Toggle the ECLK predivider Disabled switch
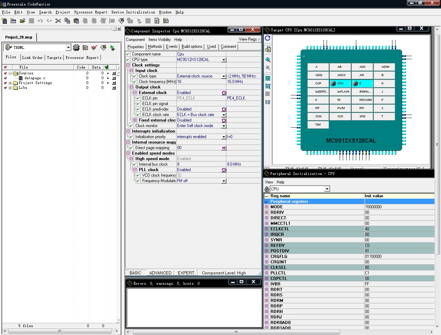This screenshot has height=335, width=441. click(x=224, y=109)
